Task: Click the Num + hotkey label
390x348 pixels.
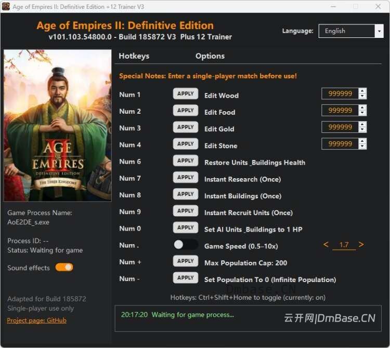Action: coord(131,262)
